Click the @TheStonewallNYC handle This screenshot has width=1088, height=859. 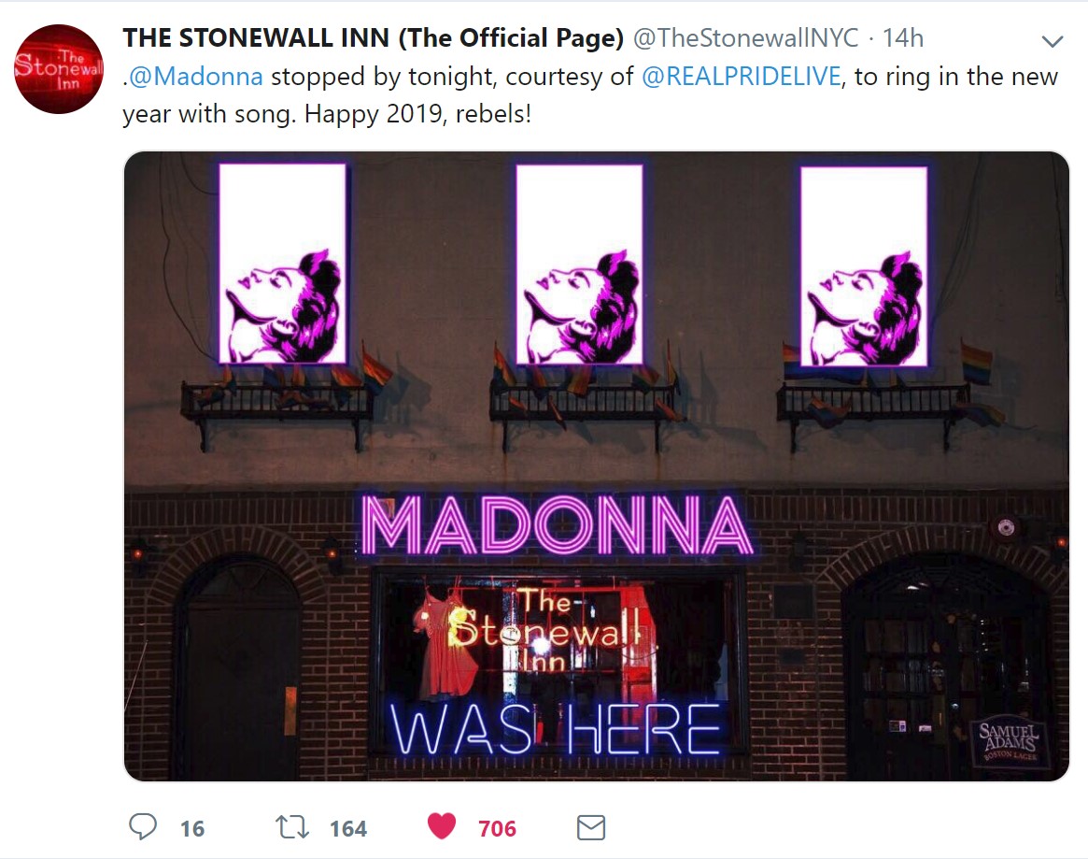[746, 38]
